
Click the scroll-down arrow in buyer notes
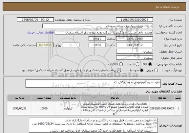[155, 126]
